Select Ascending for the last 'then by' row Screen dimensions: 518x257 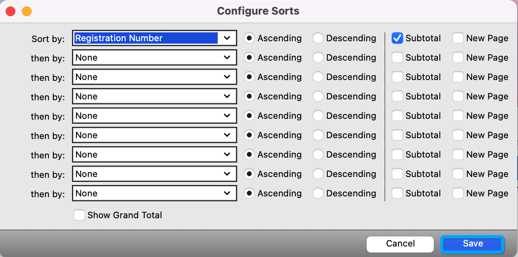pos(250,194)
